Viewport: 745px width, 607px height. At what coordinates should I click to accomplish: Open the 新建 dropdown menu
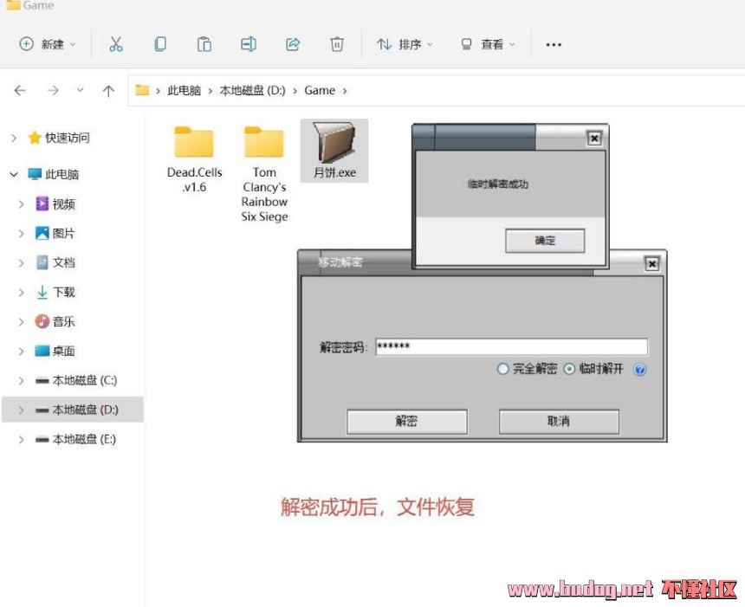pyautogui.click(x=49, y=44)
